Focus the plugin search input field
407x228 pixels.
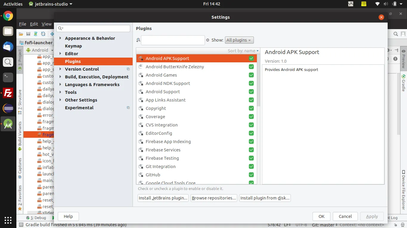[x=173, y=40]
